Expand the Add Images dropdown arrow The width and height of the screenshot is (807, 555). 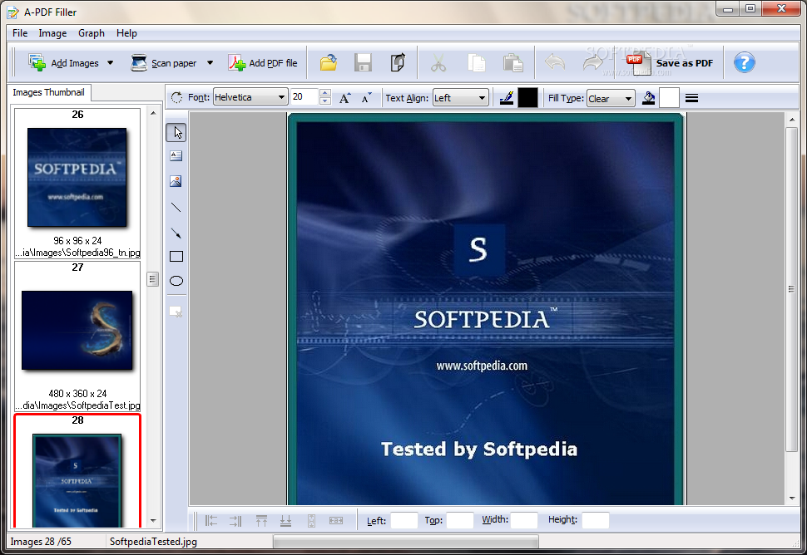(x=110, y=62)
